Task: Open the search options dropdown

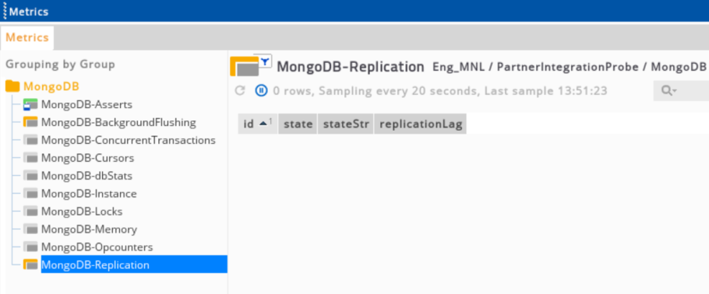Action: [669, 91]
